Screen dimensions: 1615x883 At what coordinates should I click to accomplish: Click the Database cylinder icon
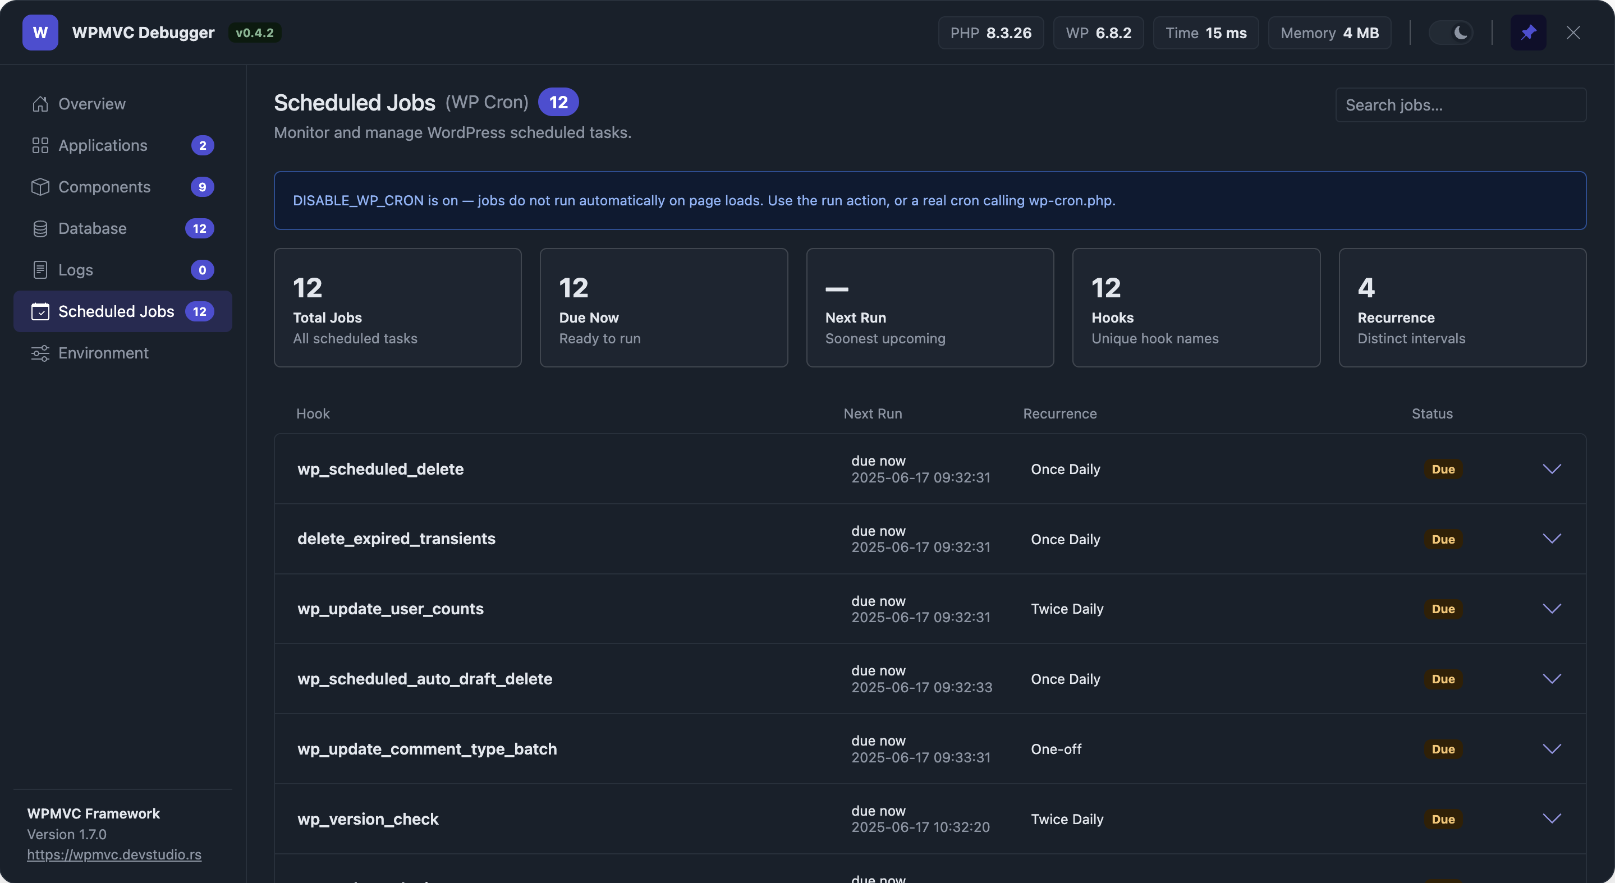coord(40,229)
